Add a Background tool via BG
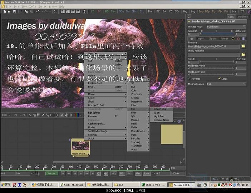The width and height of the screenshot is (251, 193). coord(107,11)
